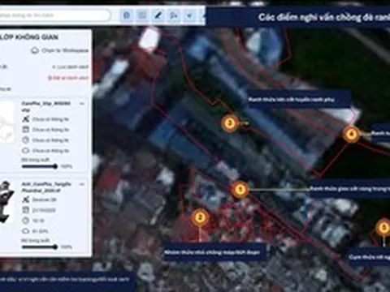The width and height of the screenshot is (390, 292).
Task: Click the Workspace selection link in the panel
Action: tap(65, 50)
